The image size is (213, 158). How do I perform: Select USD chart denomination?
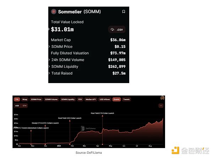point(17,105)
